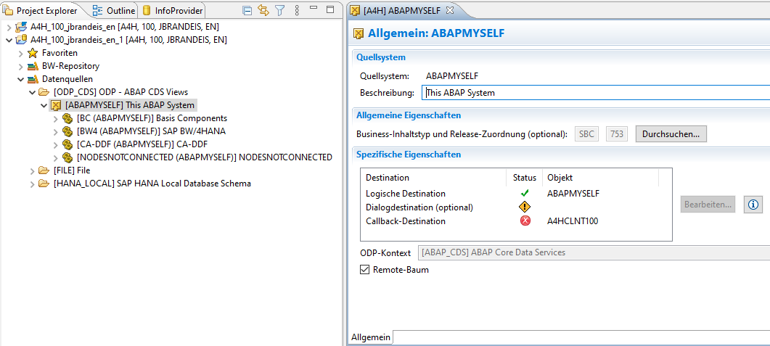This screenshot has width=770, height=346.
Task: Click the green check status for Logische Destination
Action: pos(525,194)
